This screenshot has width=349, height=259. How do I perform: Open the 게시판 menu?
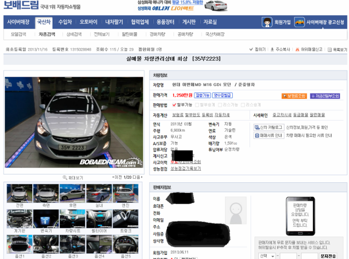189,22
